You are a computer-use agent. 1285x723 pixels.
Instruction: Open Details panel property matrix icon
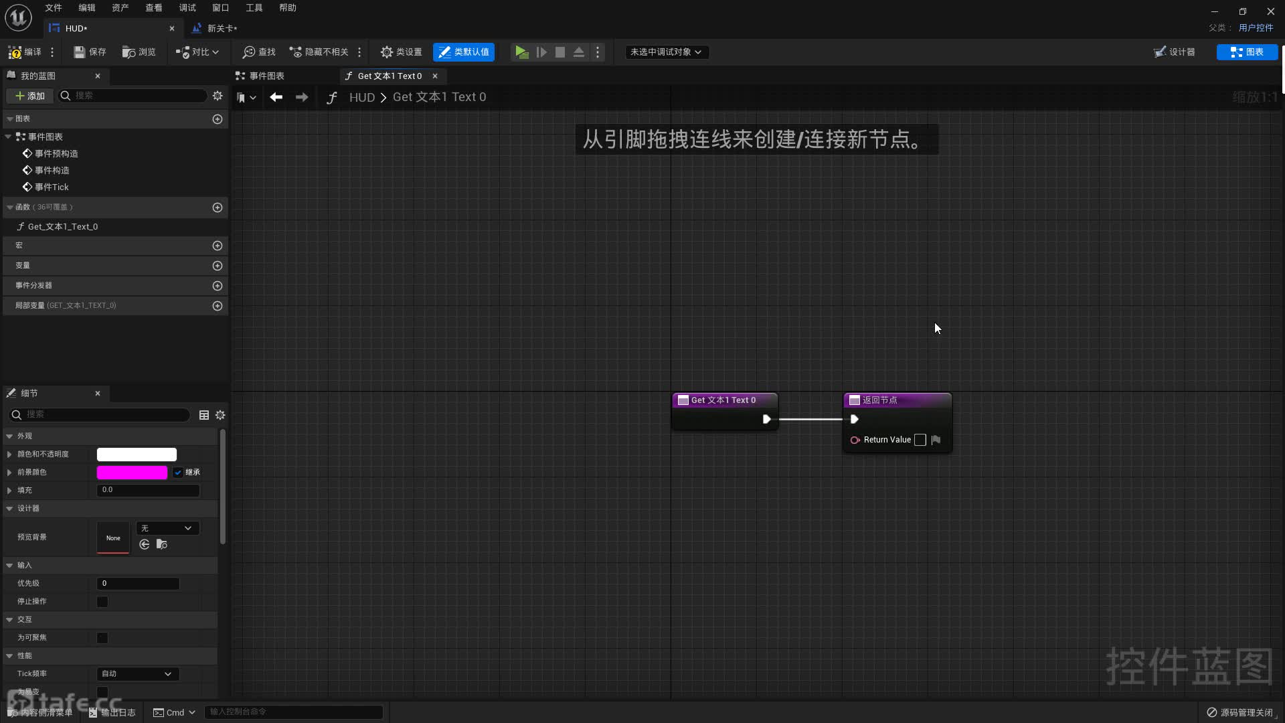[204, 415]
